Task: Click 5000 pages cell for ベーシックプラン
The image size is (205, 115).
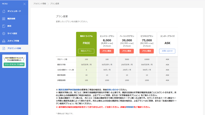Action: (127, 60)
